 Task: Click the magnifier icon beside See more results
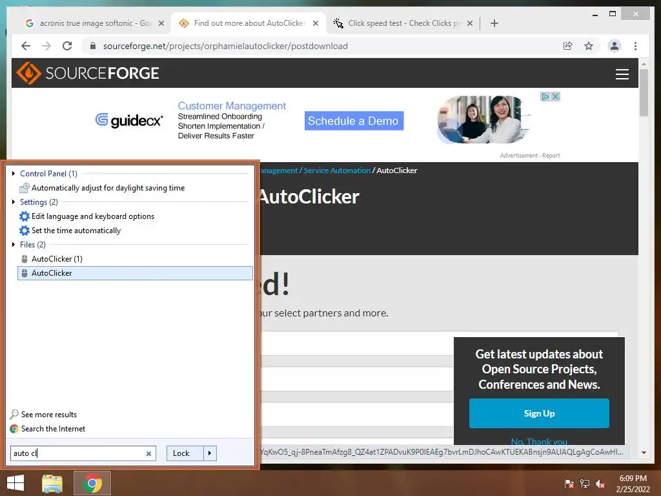click(14, 414)
